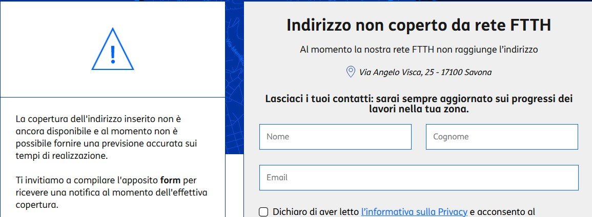The width and height of the screenshot is (592, 217).
Task: Open the l'informativa sulla Privacy link
Action: 414,211
